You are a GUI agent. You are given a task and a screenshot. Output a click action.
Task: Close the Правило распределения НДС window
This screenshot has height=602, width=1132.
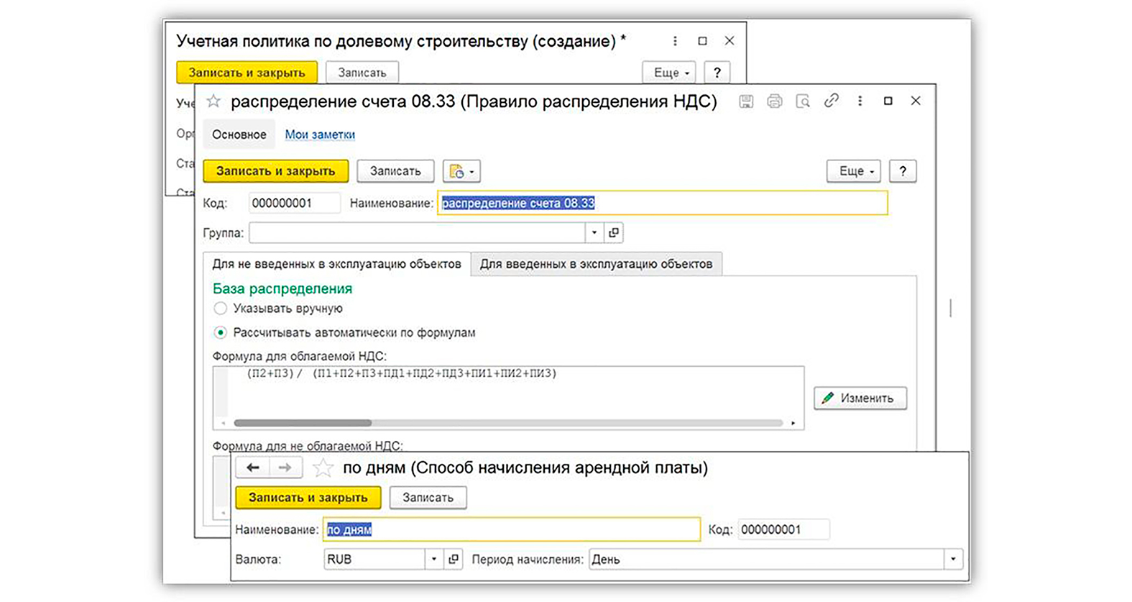pyautogui.click(x=916, y=101)
